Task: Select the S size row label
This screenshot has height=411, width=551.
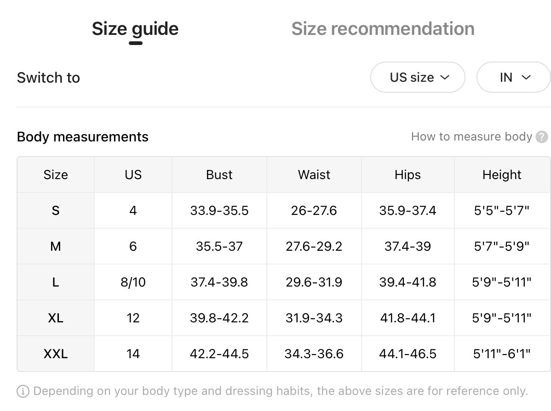Action: click(56, 211)
